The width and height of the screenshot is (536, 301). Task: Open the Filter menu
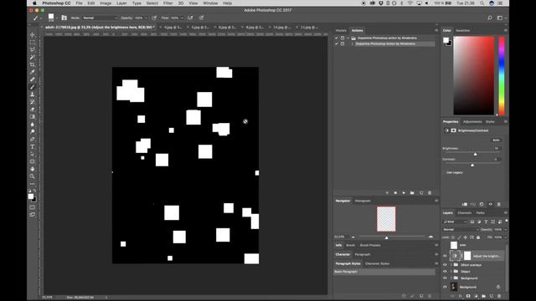(x=167, y=3)
